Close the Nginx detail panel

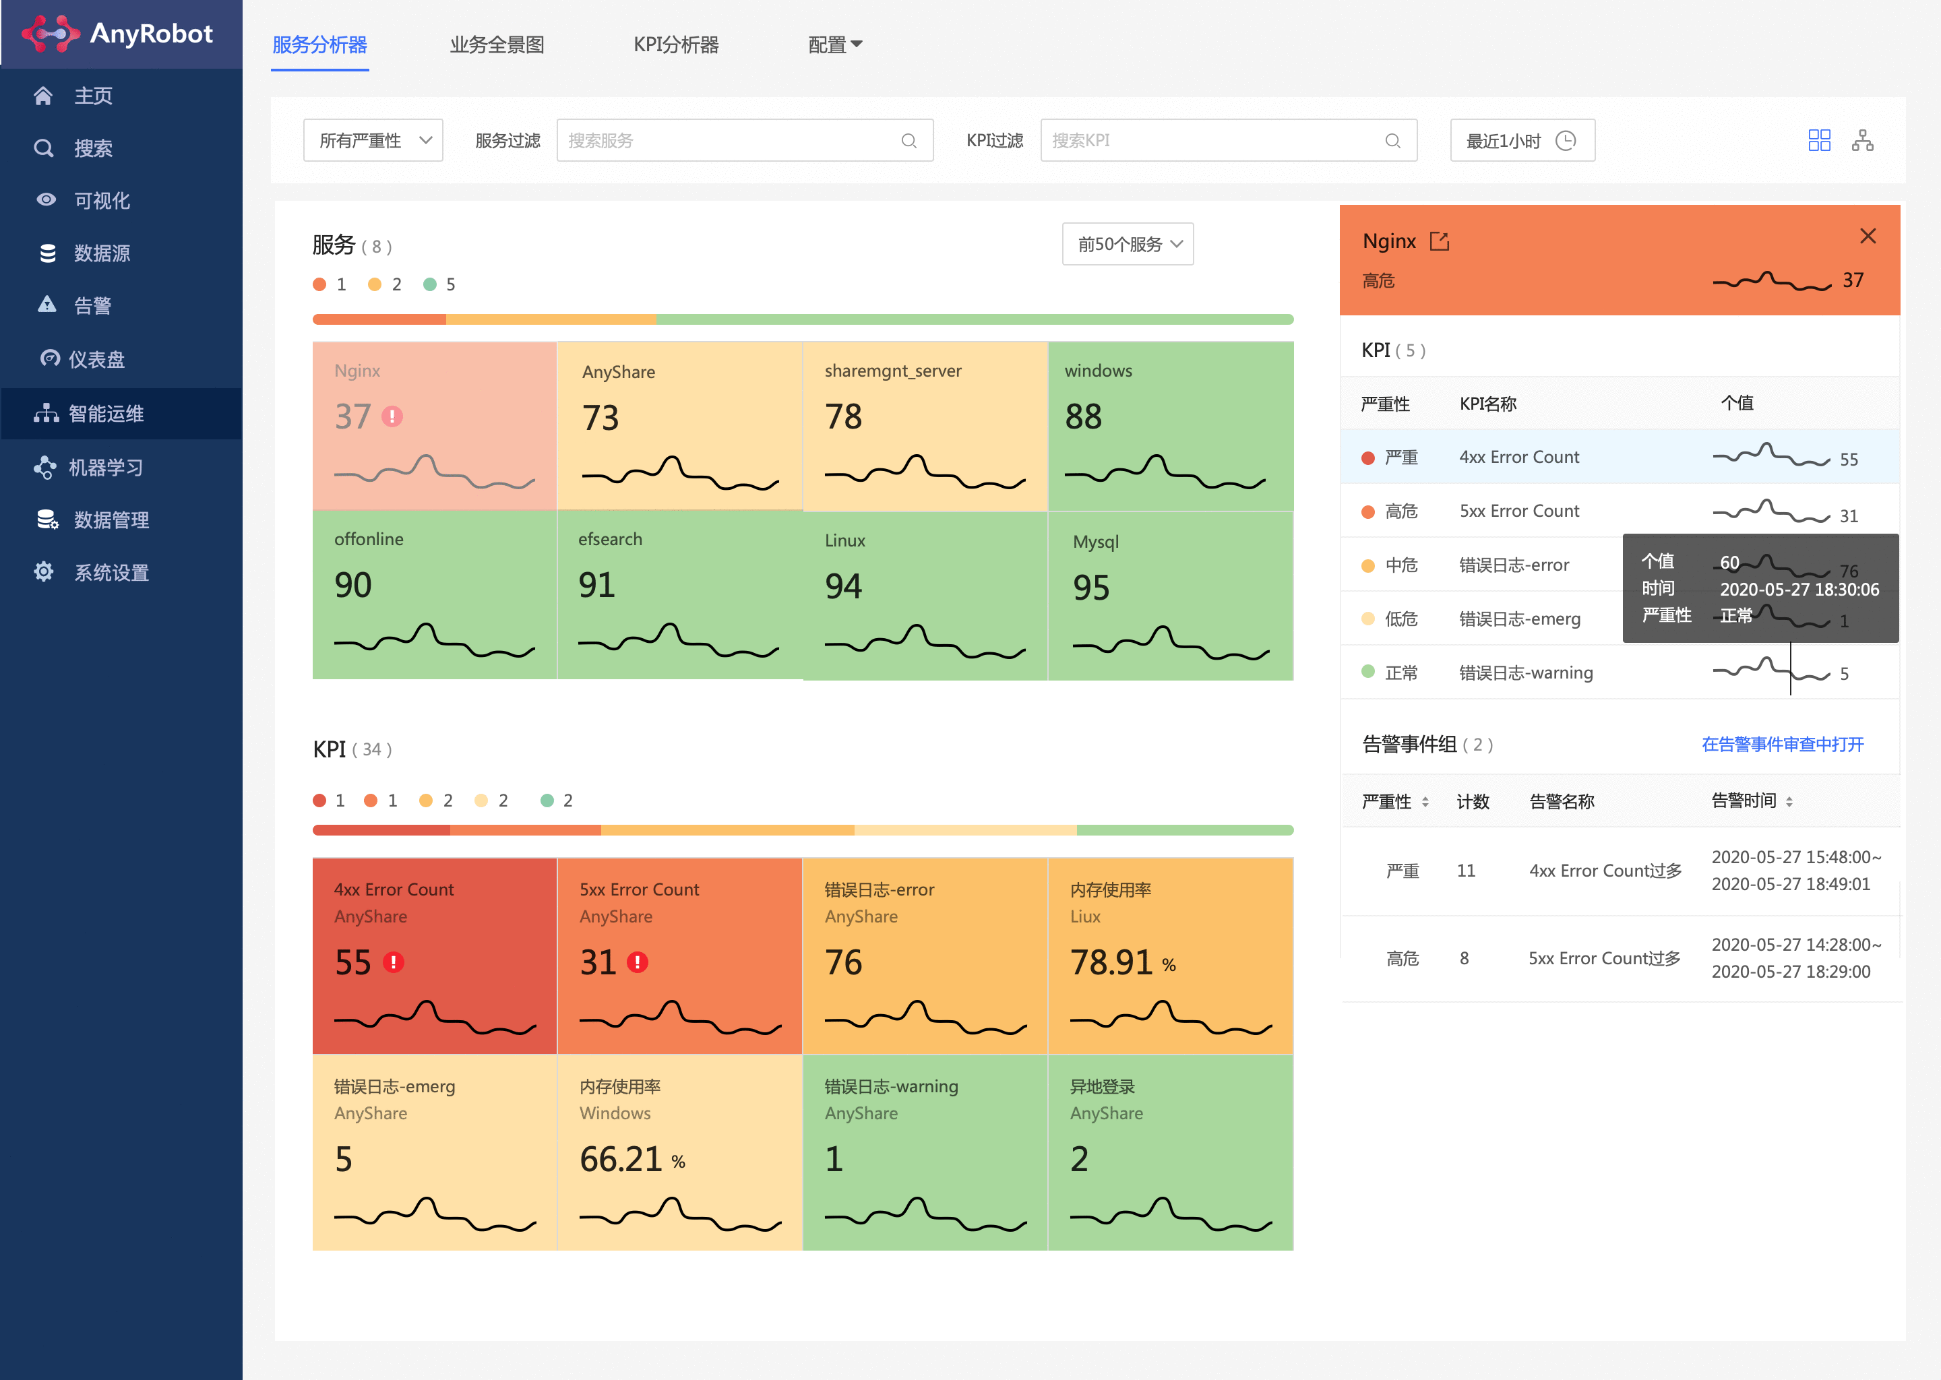[x=1868, y=237]
